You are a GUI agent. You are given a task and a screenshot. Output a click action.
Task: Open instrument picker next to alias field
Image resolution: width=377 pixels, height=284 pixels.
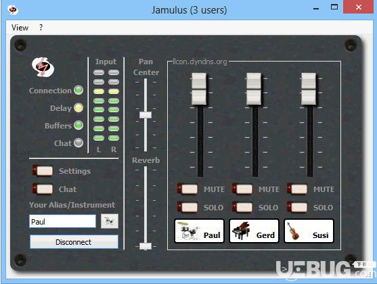[110, 221]
